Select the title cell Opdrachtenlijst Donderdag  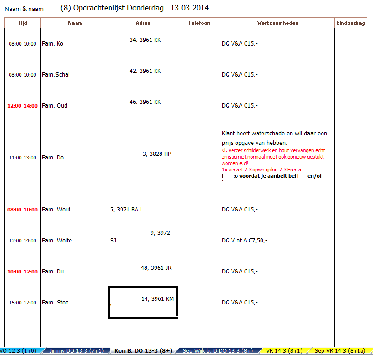(x=118, y=8)
